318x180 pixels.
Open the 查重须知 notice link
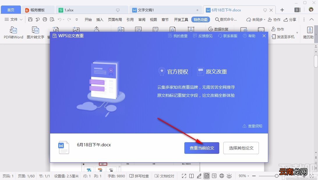coord(252,126)
